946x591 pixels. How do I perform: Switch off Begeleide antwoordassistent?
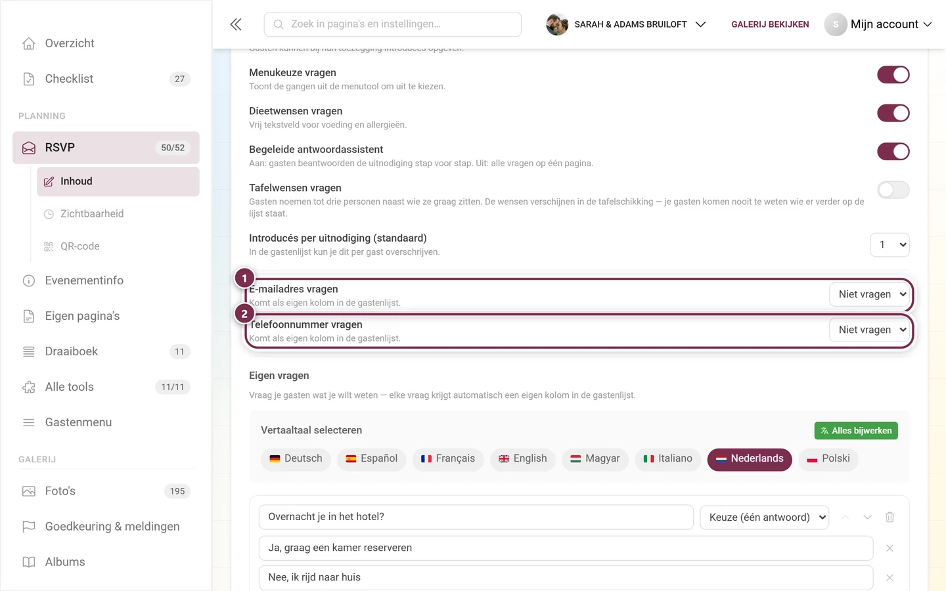[x=893, y=152]
